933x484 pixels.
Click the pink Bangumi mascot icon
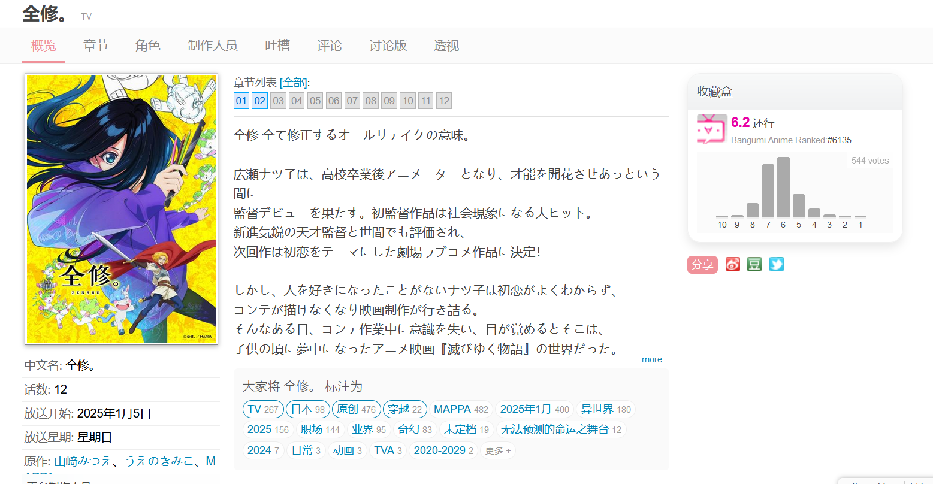tap(712, 129)
